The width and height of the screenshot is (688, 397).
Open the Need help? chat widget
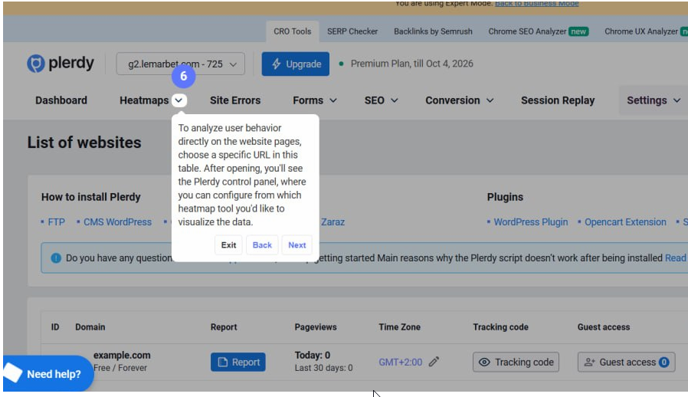tap(48, 374)
